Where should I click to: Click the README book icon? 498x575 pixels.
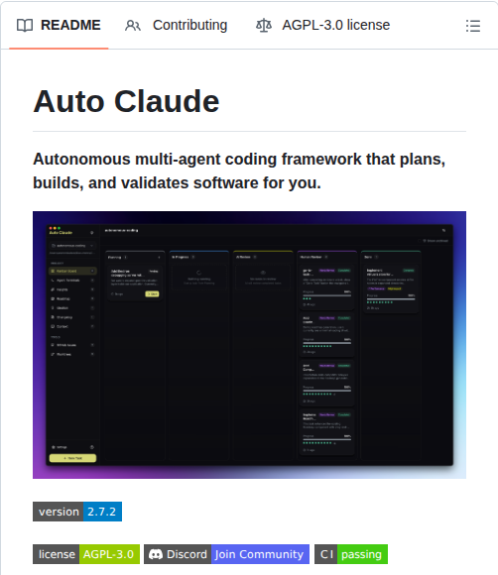coord(25,26)
